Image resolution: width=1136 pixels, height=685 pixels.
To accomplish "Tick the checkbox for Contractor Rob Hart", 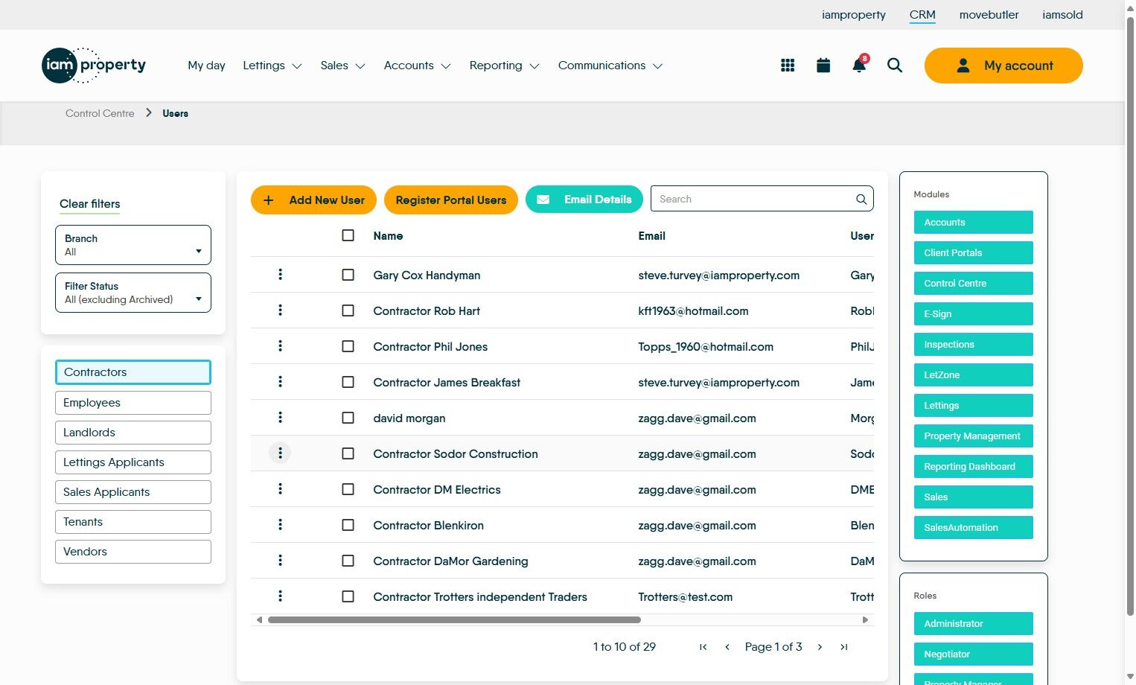I will [348, 310].
